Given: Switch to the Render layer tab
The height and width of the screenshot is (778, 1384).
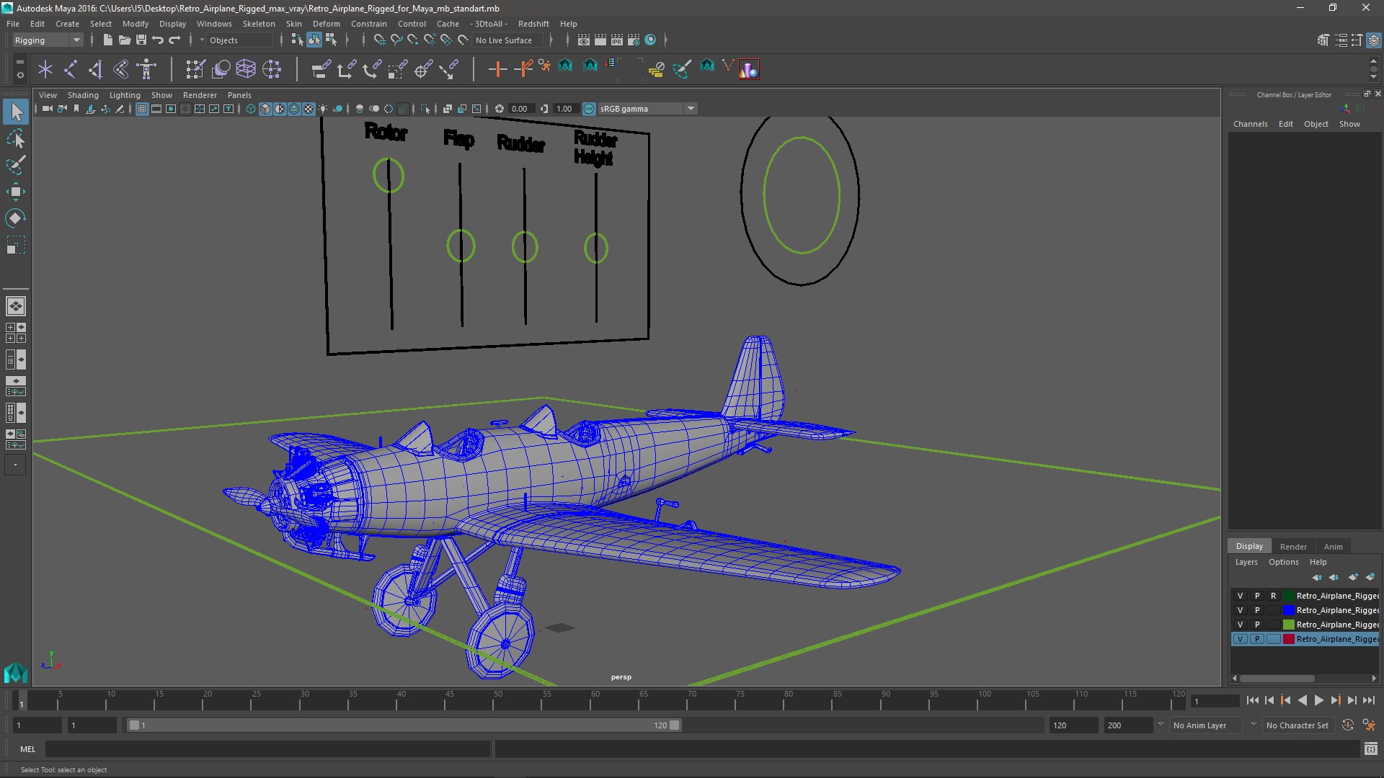Looking at the screenshot, I should tap(1293, 547).
